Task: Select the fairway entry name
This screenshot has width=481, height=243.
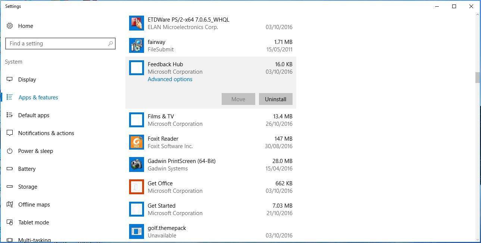Action: (156, 42)
